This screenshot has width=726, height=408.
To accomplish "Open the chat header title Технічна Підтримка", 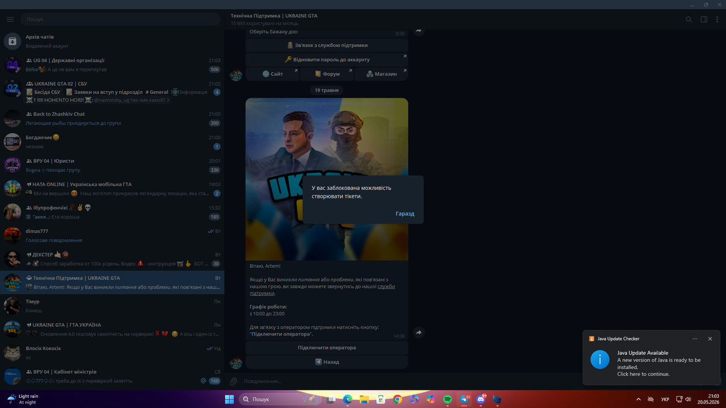I will tap(274, 16).
